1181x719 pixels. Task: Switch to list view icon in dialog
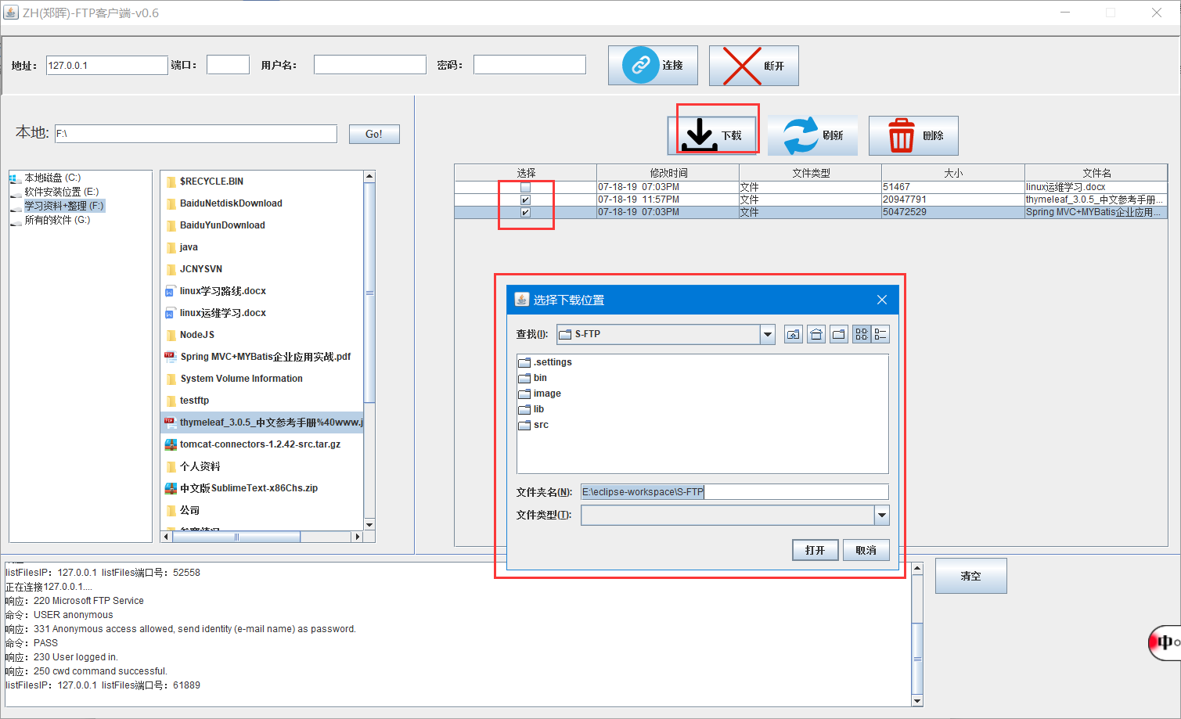(x=862, y=334)
